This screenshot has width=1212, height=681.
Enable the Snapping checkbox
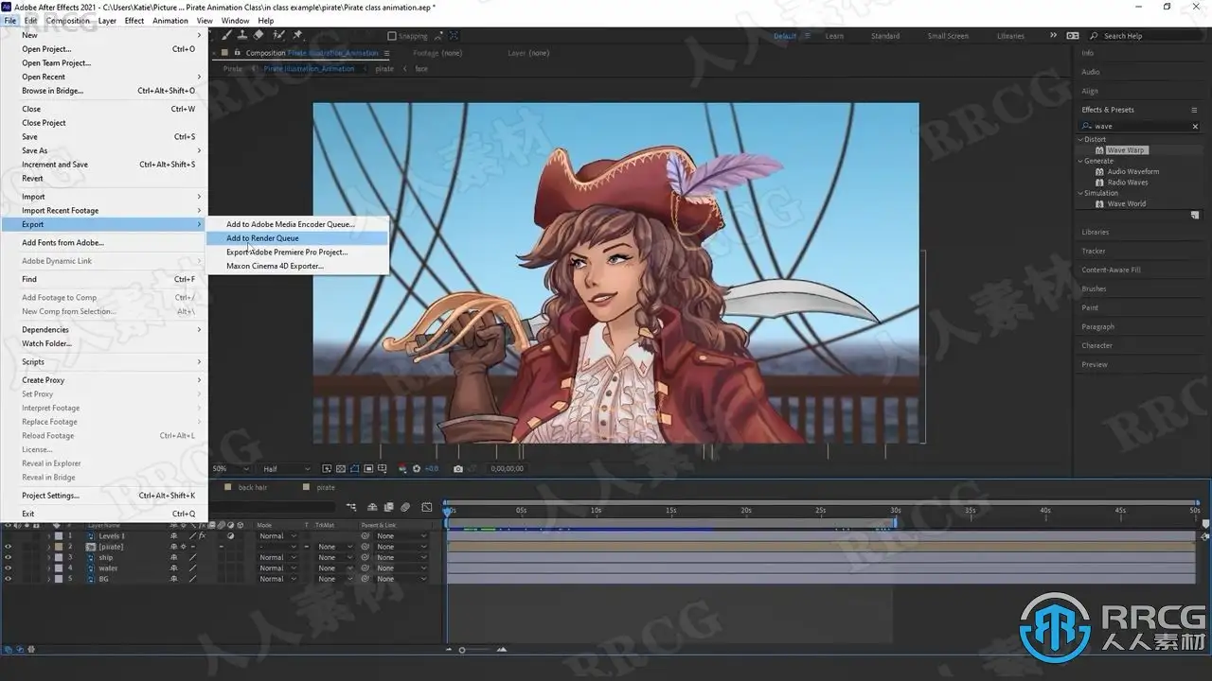[392, 36]
